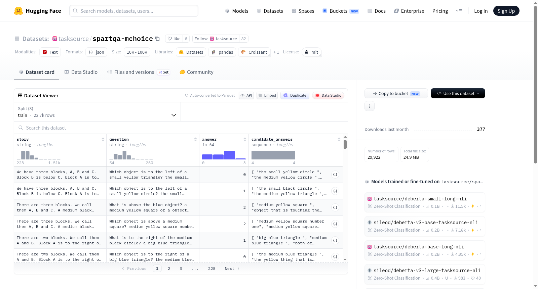Click the mit license tag
Image resolution: width=538 pixels, height=289 pixels.
pos(311,52)
